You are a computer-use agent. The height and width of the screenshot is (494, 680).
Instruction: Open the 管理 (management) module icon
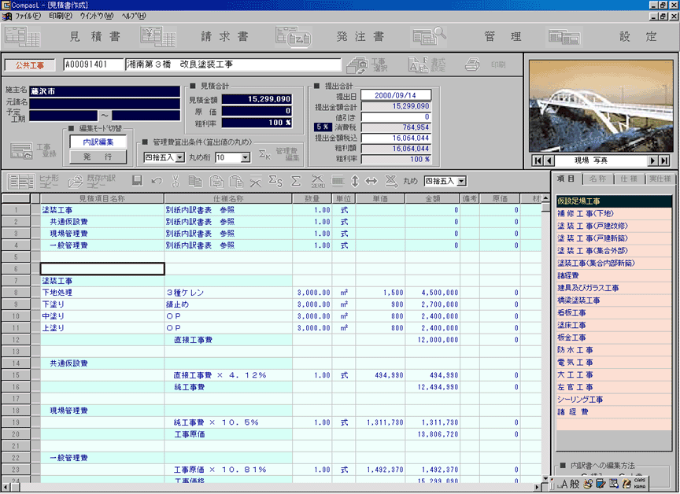pyautogui.click(x=428, y=36)
